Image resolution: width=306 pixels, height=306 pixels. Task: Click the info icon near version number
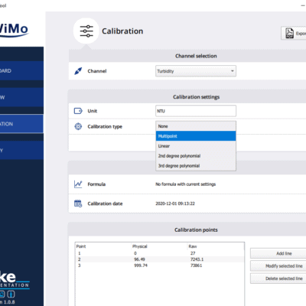[x=11, y=295]
